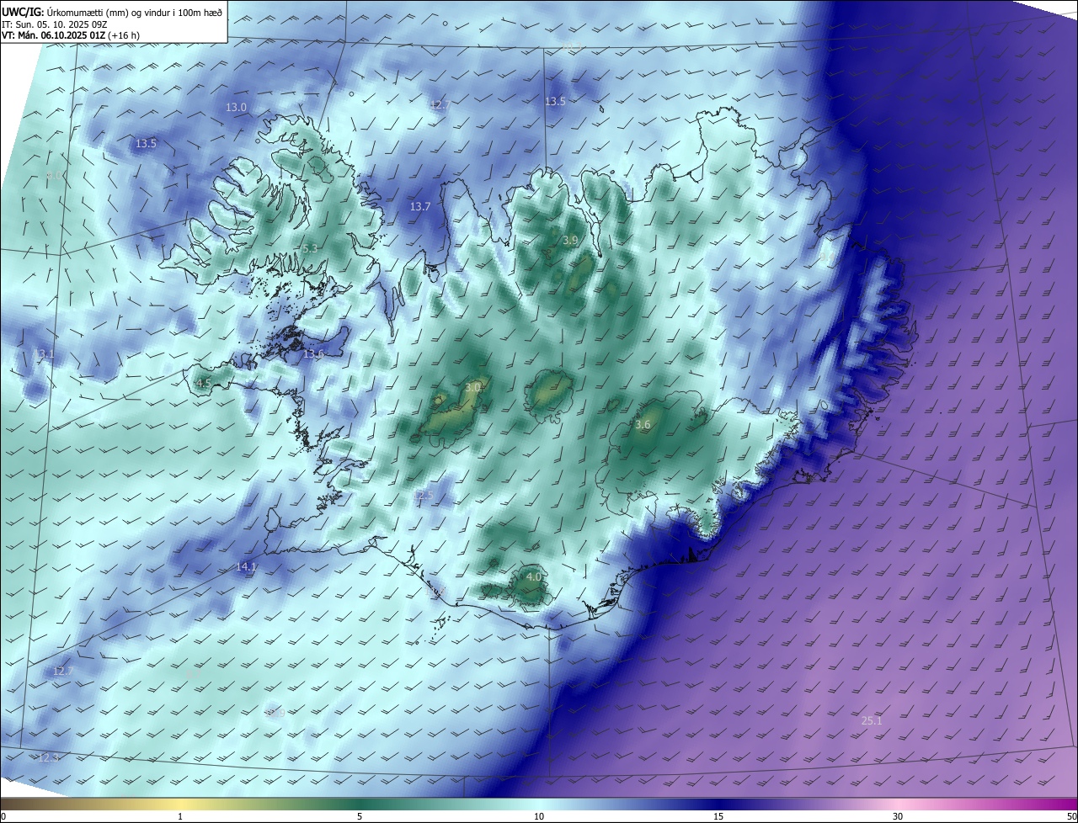The height and width of the screenshot is (823, 1078).
Task: Click the '25.1' value label on the map
Action: (x=872, y=720)
